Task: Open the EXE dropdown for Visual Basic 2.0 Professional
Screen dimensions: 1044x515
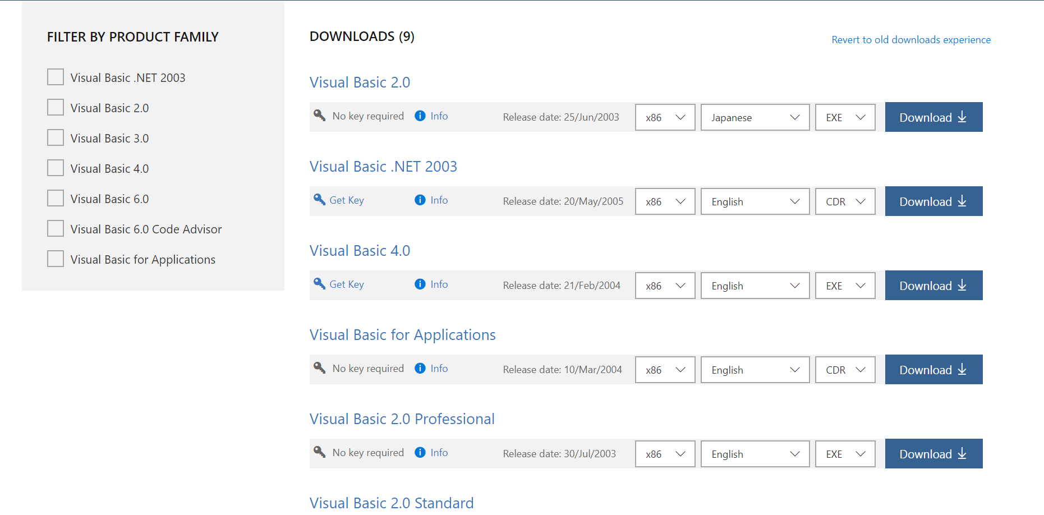Action: [x=845, y=454]
